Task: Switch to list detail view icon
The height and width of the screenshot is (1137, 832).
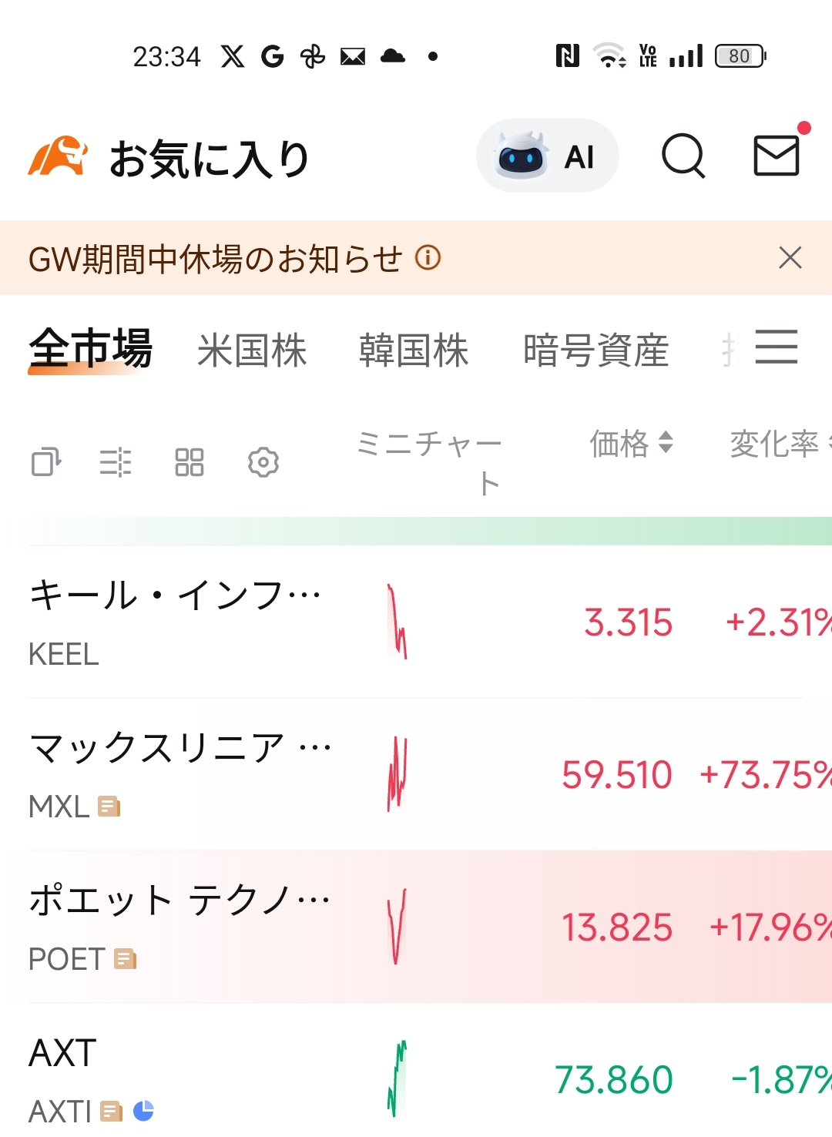Action: (x=116, y=462)
